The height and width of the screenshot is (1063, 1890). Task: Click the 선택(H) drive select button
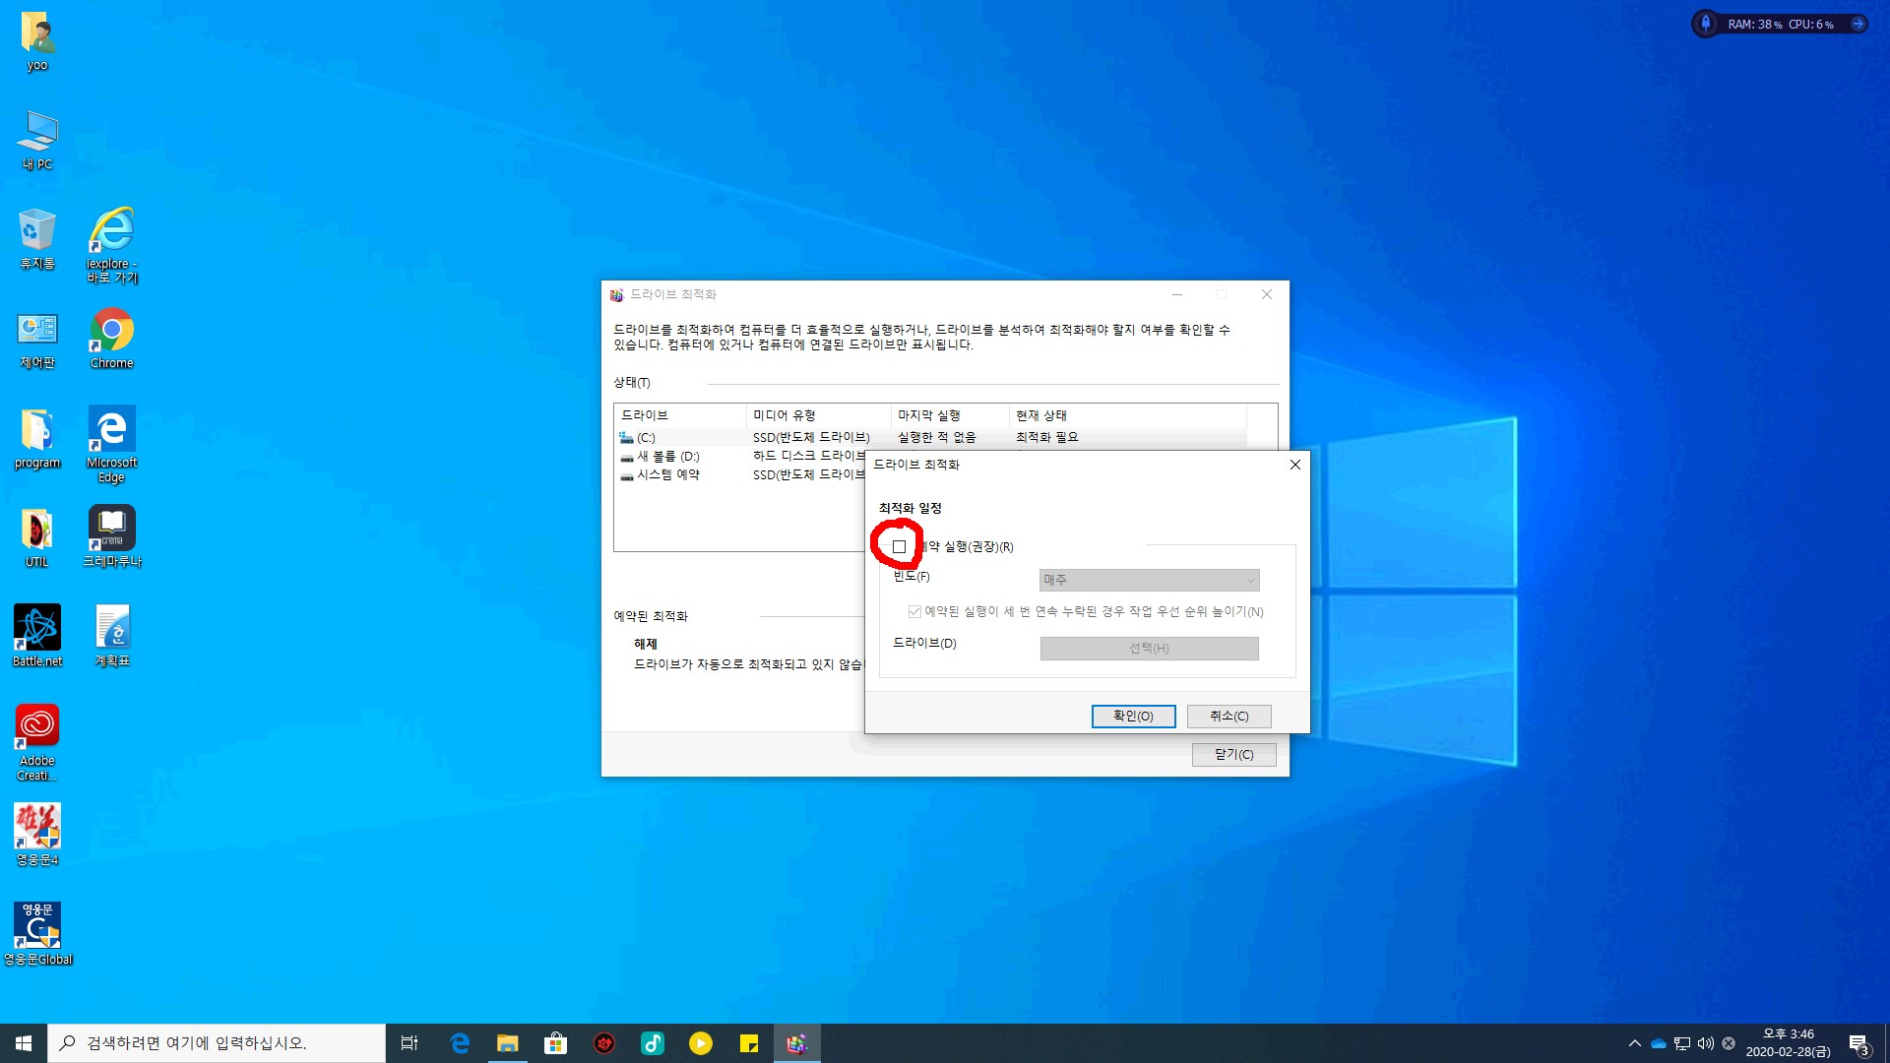[x=1149, y=648]
